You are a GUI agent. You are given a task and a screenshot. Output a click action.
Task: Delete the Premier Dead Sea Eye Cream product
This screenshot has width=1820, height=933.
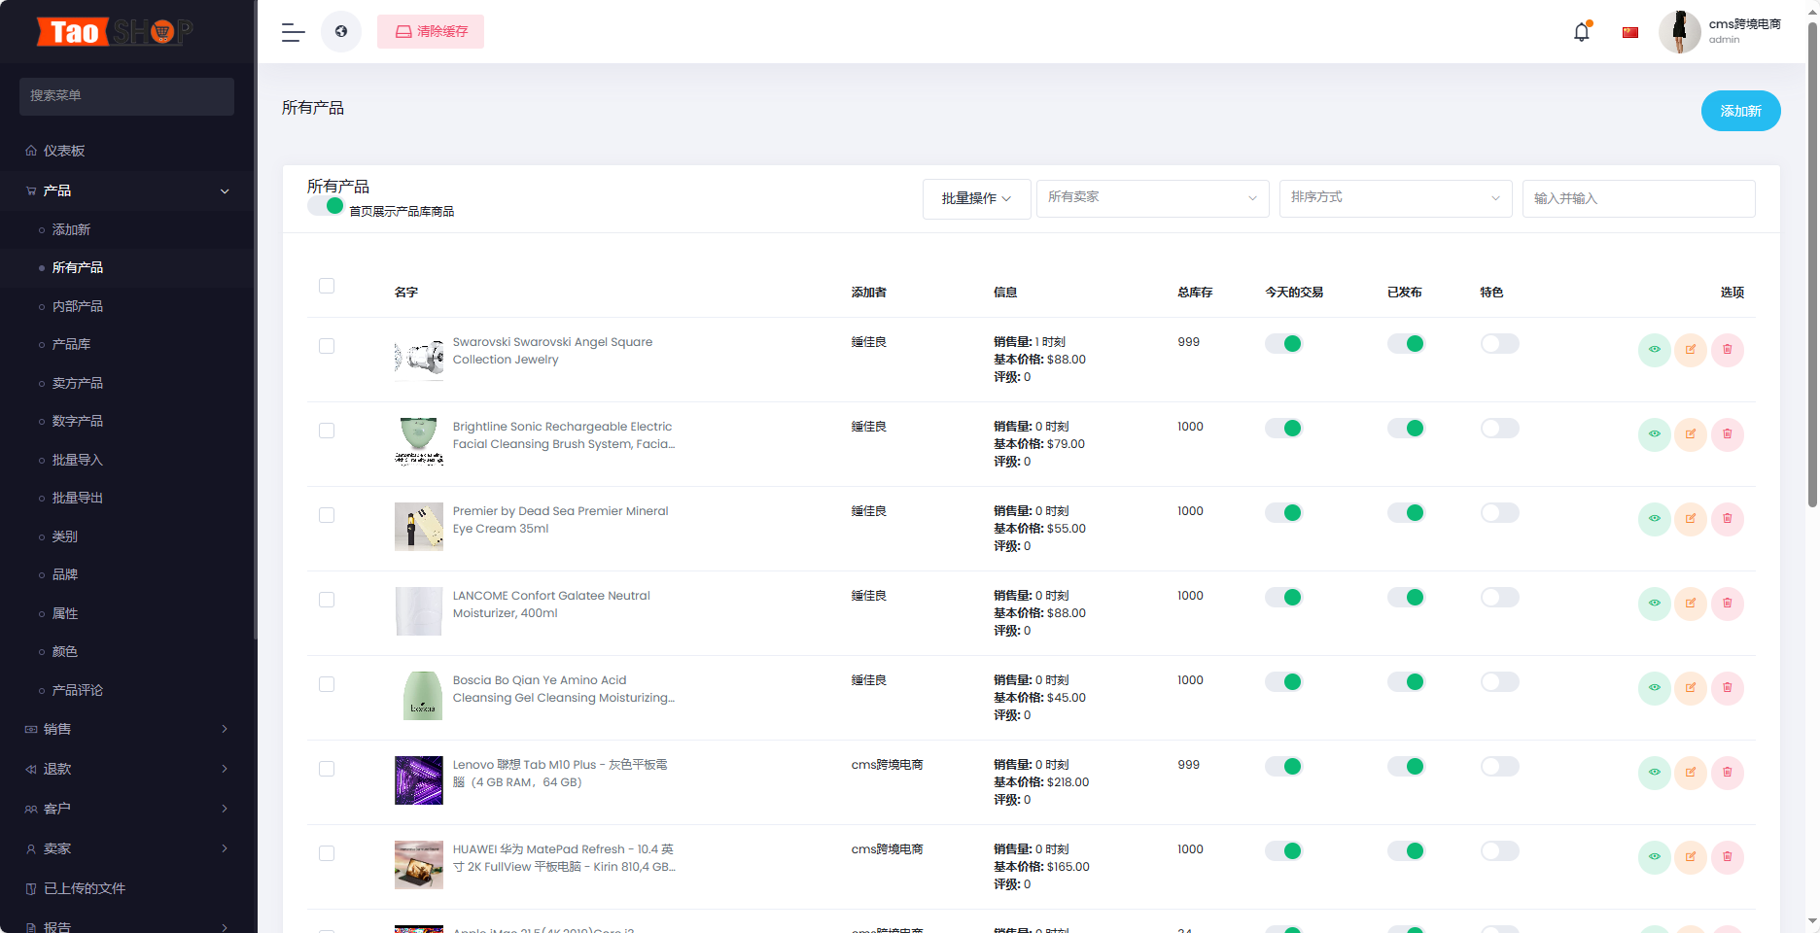click(1728, 519)
